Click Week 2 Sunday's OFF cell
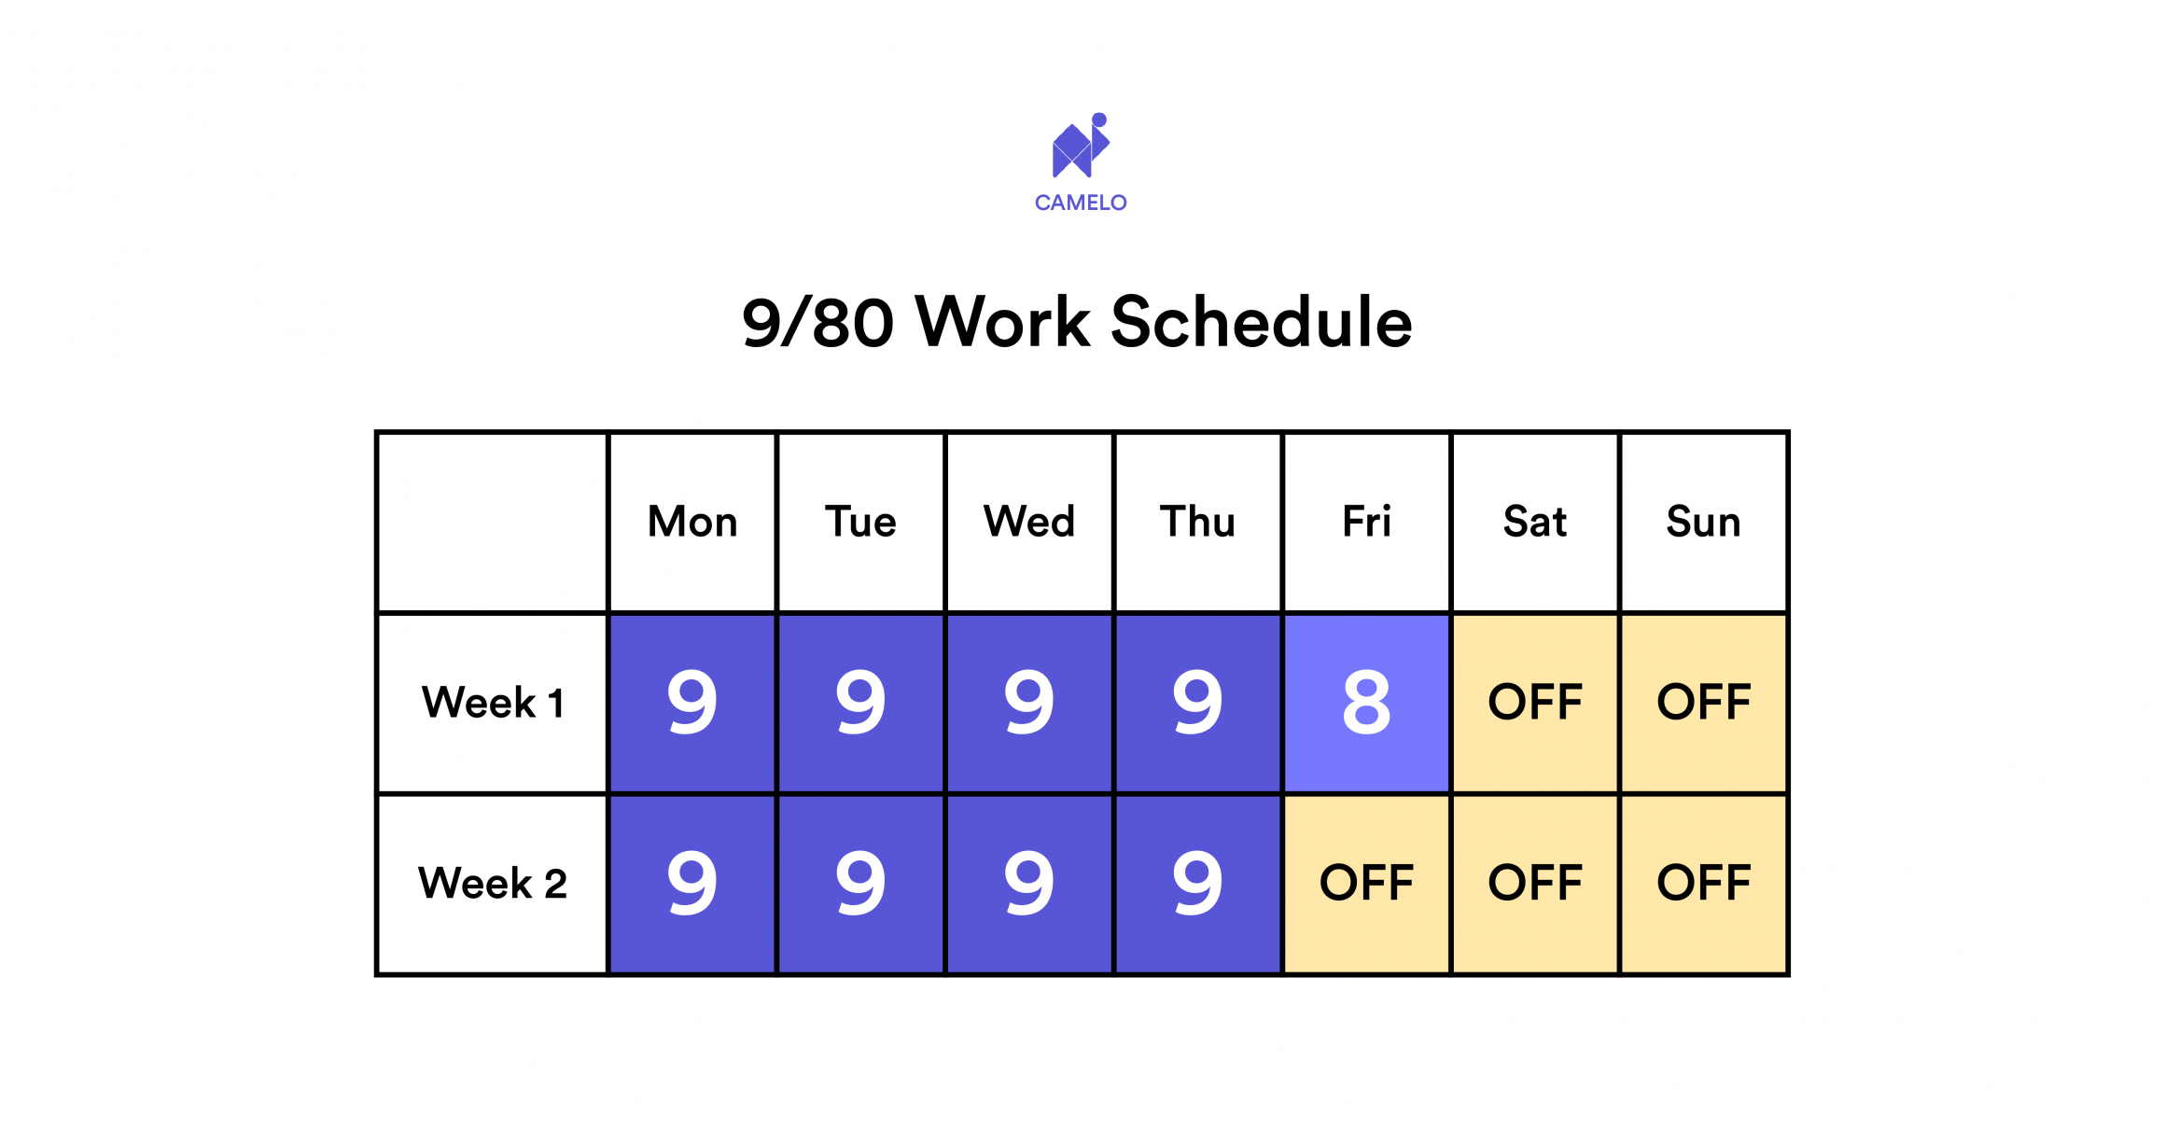Image resolution: width=2165 pixels, height=1131 pixels. click(x=1704, y=883)
